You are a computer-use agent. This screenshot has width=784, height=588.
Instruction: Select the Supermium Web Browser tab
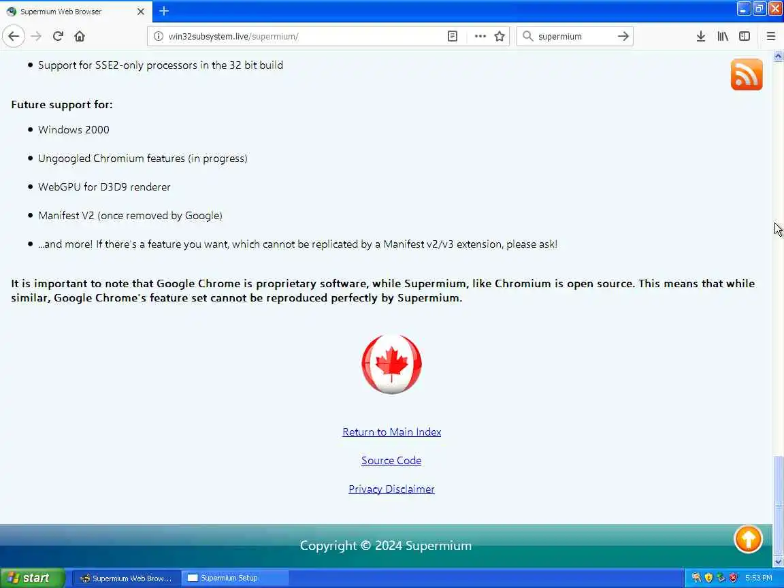(x=76, y=11)
